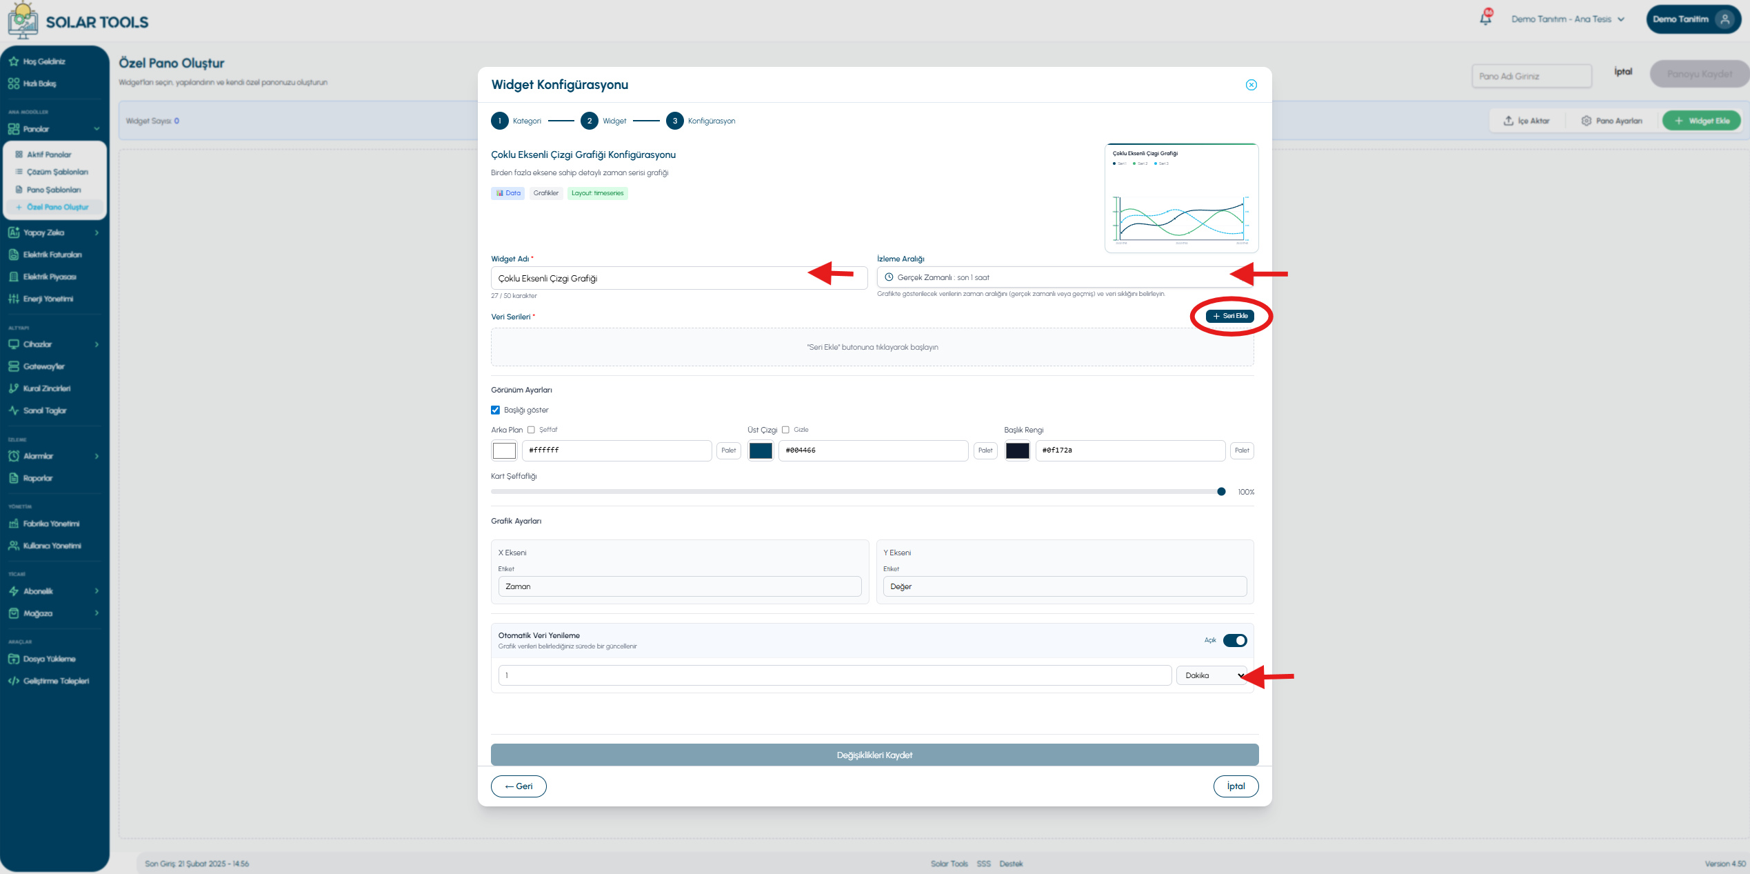
Task: Uncheck the Başlığı göster checkbox
Action: pyautogui.click(x=495, y=410)
